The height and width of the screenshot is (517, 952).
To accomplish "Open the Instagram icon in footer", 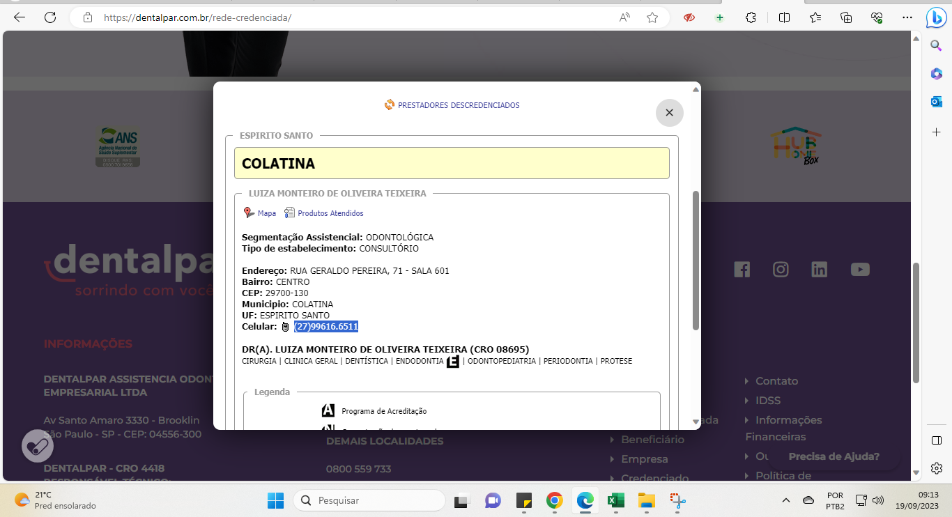I will pos(781,270).
